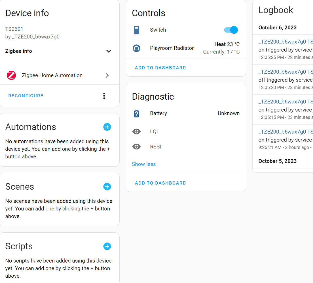313x283 pixels.
Task: Click the eye icon beside RSSI
Action: [x=136, y=147]
